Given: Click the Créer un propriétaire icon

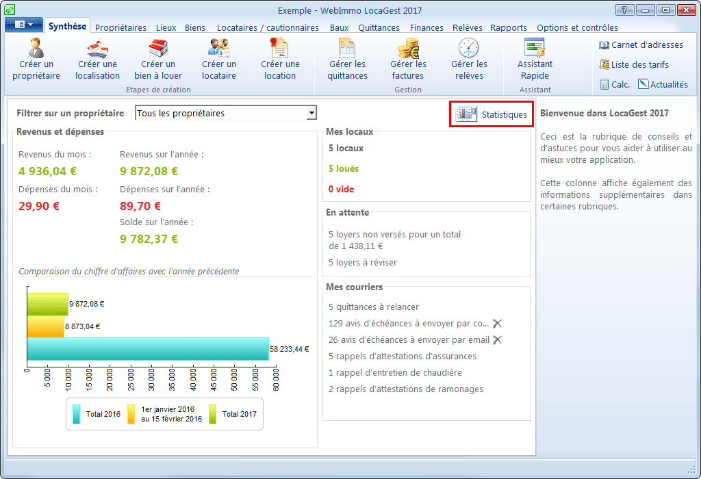Looking at the screenshot, I should point(36,48).
